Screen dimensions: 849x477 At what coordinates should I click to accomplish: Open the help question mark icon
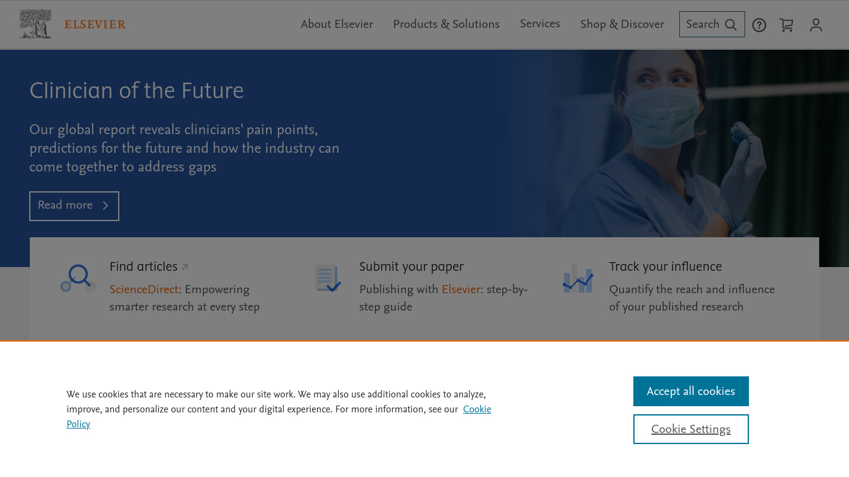[759, 25]
